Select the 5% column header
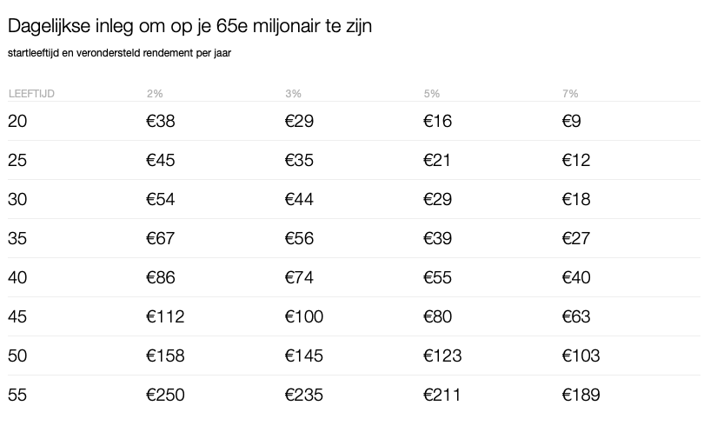 point(431,94)
